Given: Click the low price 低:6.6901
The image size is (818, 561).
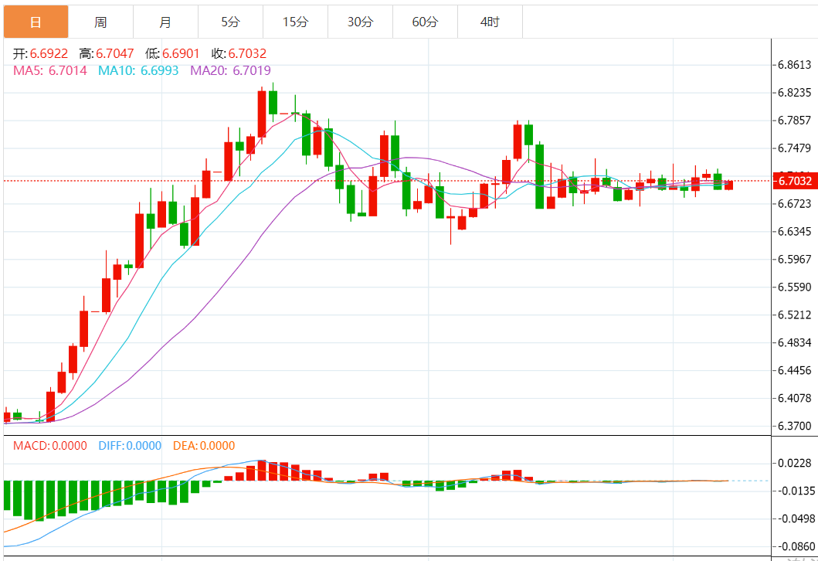Looking at the screenshot, I should [x=173, y=54].
